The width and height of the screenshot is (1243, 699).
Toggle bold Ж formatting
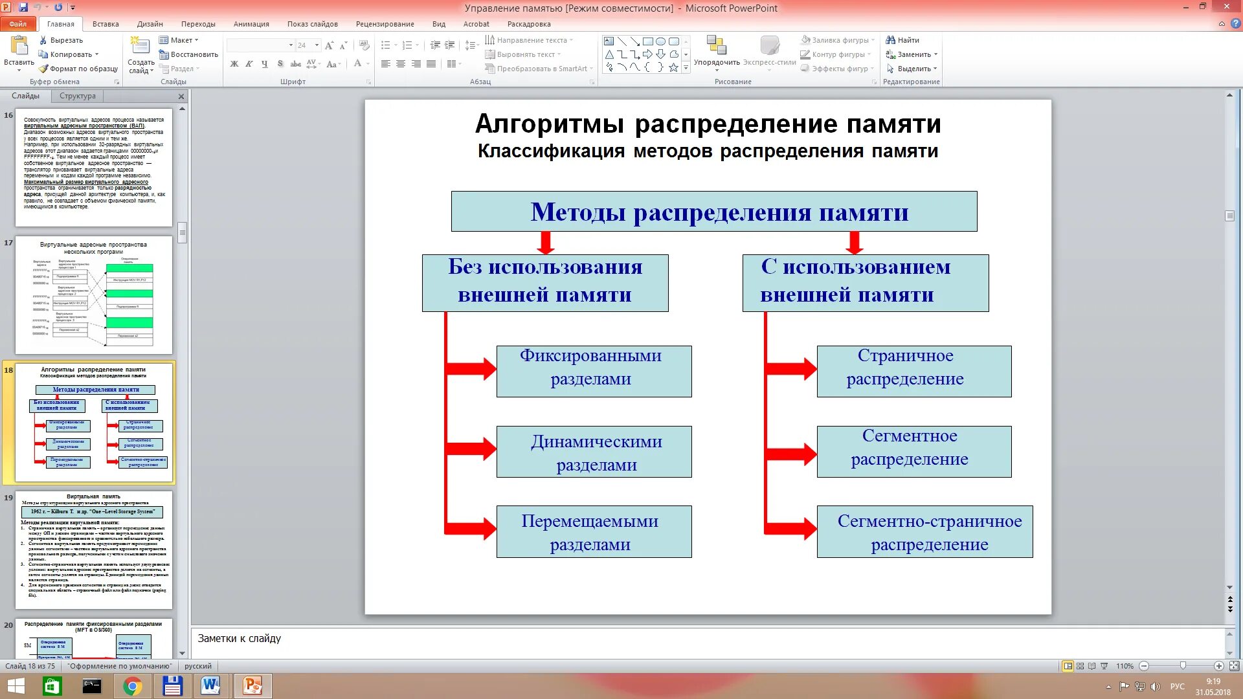pyautogui.click(x=234, y=64)
